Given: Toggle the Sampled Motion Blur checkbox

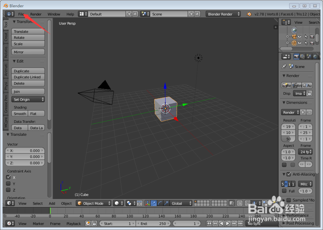Looking at the screenshot, I should pos(289,200).
